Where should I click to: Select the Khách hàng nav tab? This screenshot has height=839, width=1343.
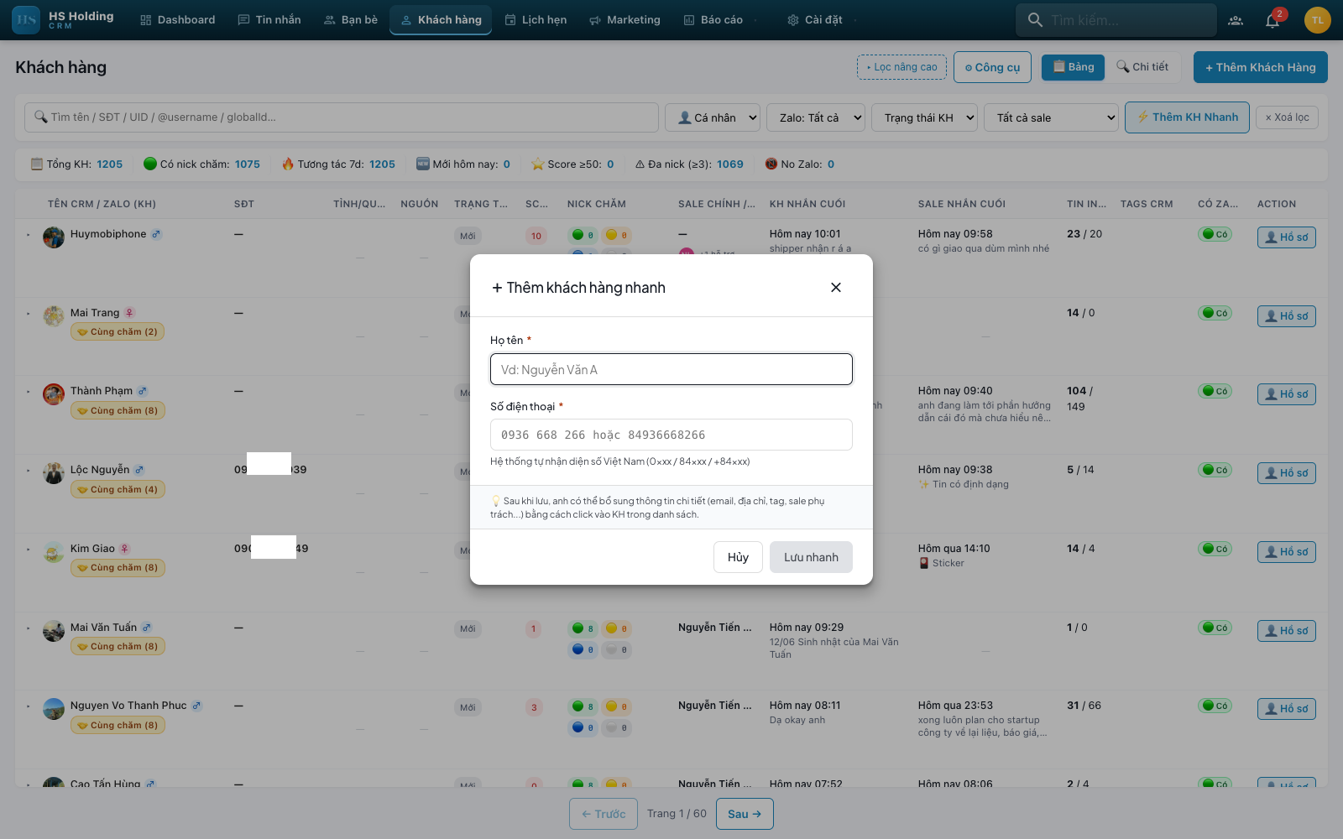click(441, 20)
